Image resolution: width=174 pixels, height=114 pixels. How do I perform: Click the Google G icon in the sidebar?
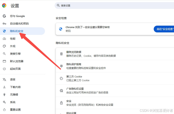(4, 16)
